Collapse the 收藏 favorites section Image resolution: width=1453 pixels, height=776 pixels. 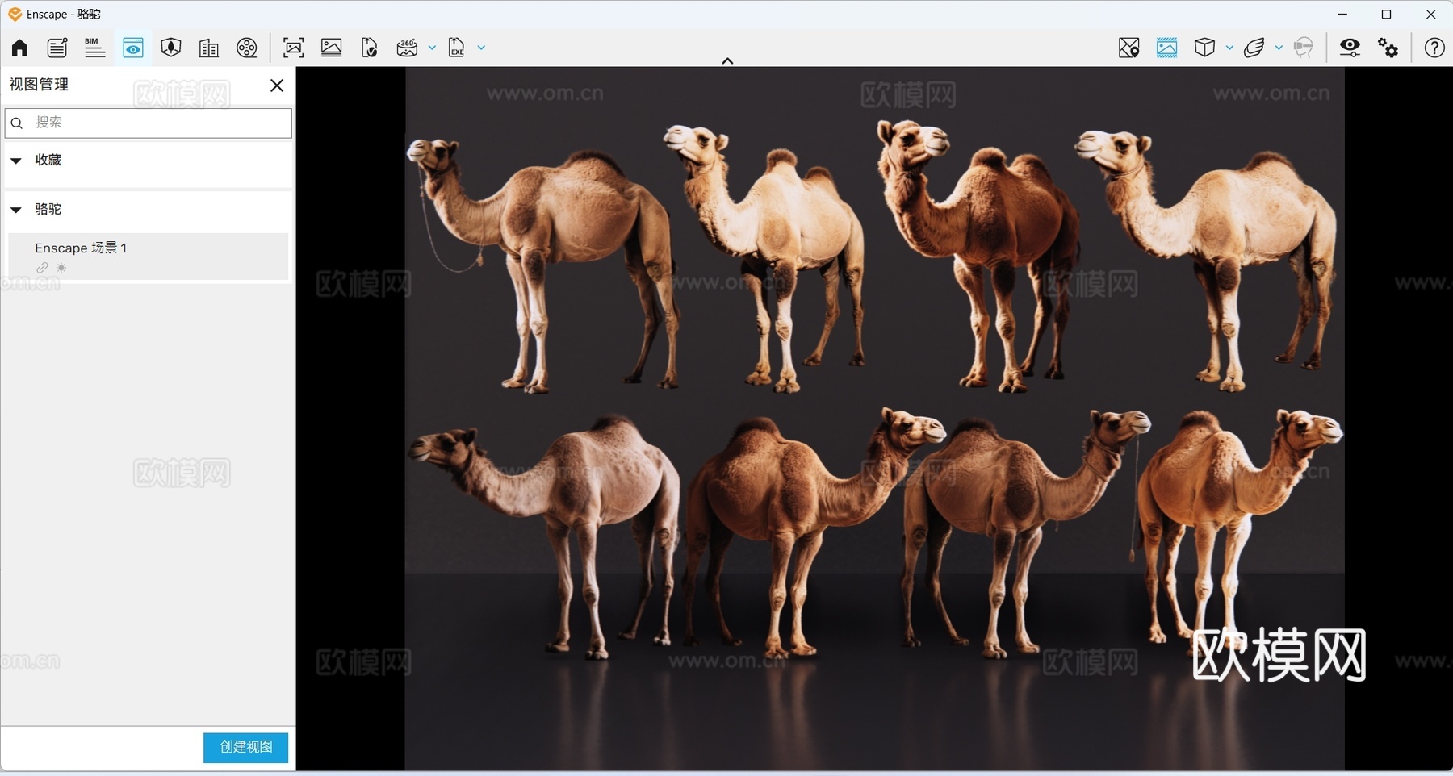coord(15,161)
